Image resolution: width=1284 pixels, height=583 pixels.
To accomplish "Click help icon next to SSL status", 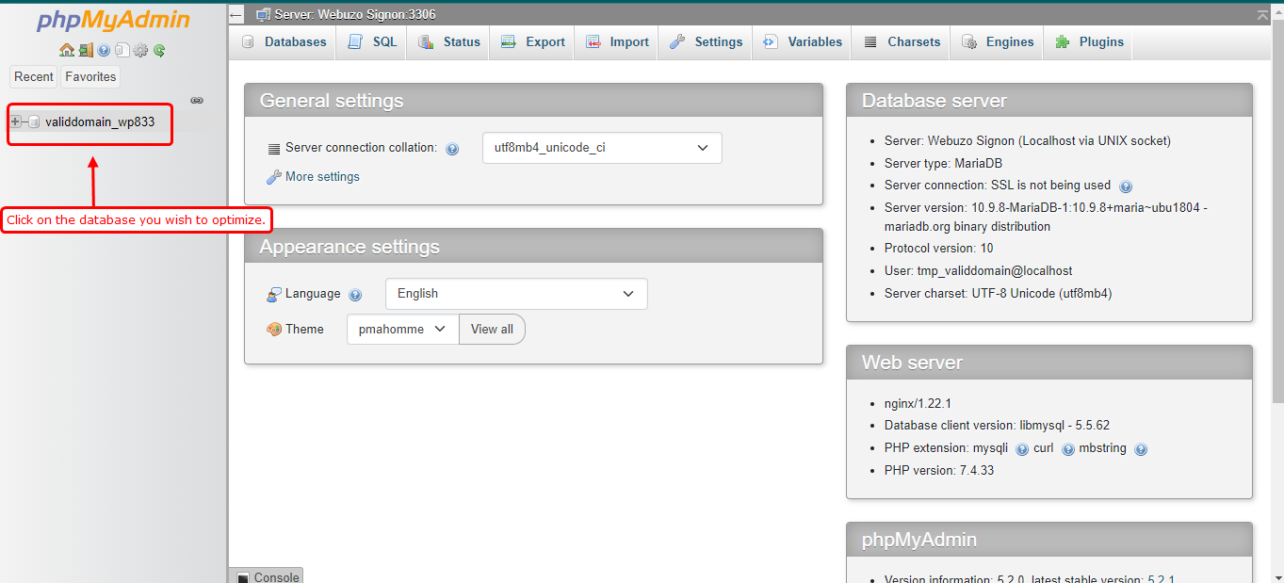I will click(x=1125, y=186).
